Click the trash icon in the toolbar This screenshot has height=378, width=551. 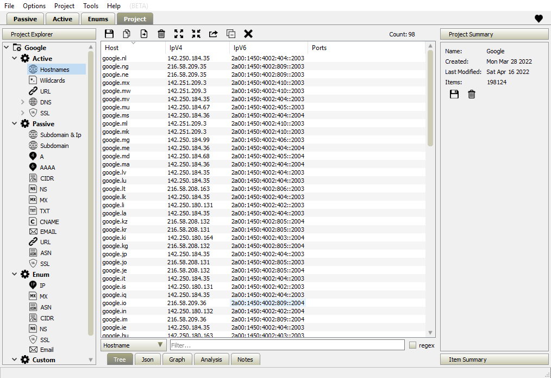click(161, 34)
